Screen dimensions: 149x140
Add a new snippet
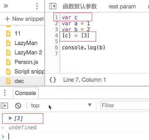pos(24,19)
